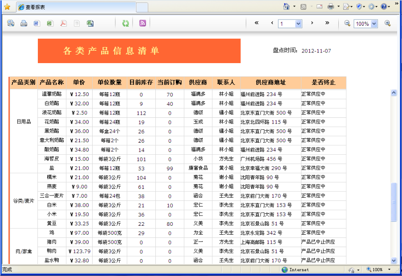Click the 完成 status bar text
This screenshot has height=276, width=402.
(7, 270)
